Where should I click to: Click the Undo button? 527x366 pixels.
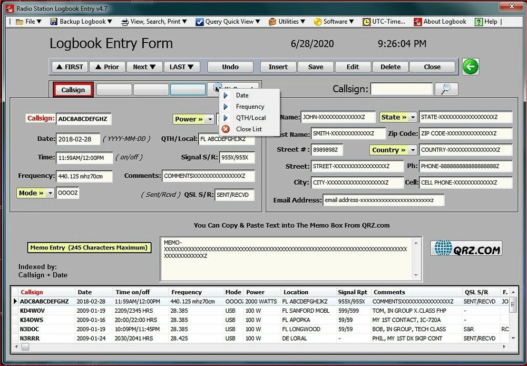(x=230, y=66)
